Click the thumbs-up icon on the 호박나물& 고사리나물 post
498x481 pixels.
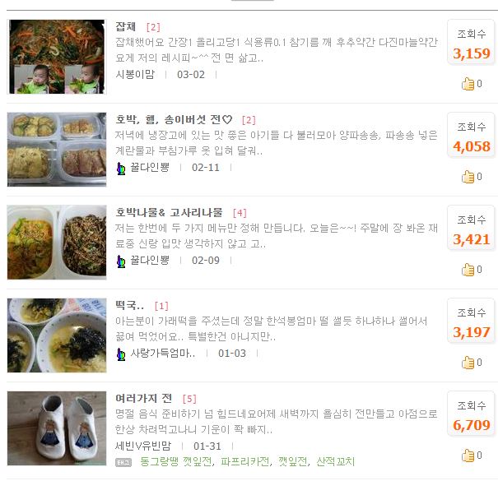[x=468, y=270]
